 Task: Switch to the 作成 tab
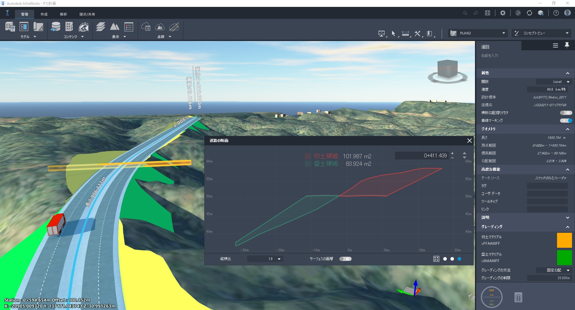(44, 14)
